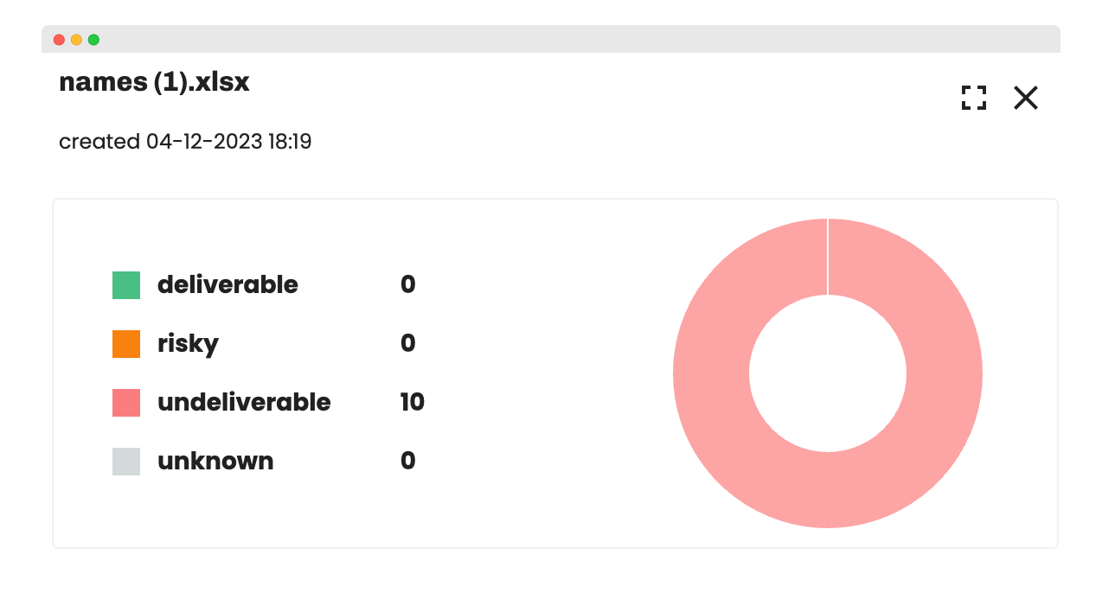
Task: Click the fullscreen expand icon
Action: 974,98
